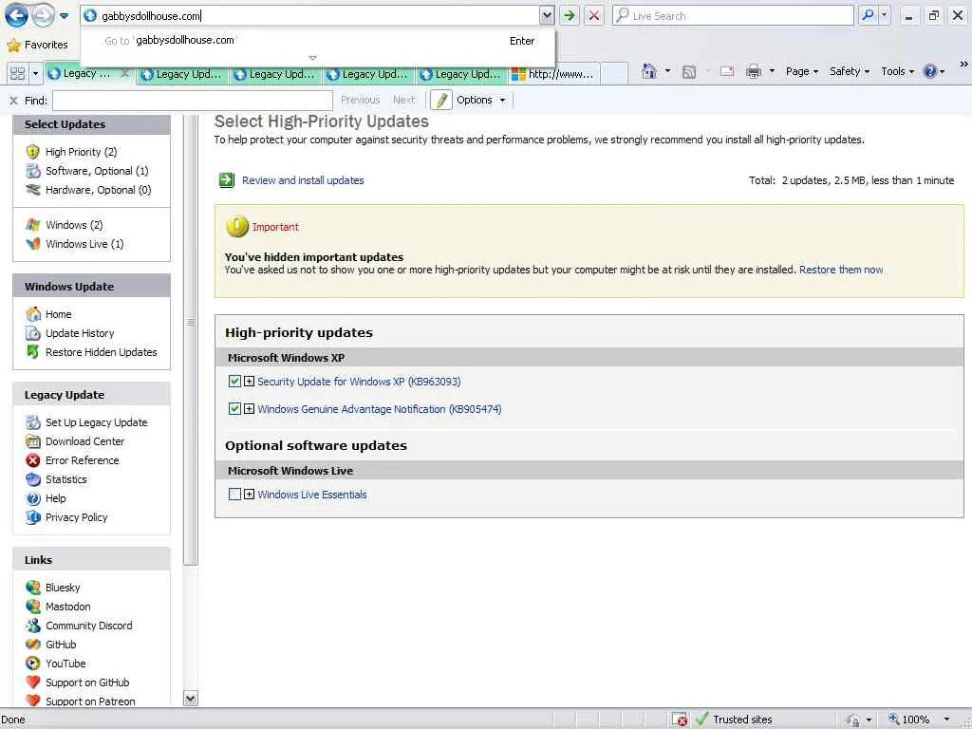Click the green Go arrow next to address bar
This screenshot has width=972, height=729.
569,15
